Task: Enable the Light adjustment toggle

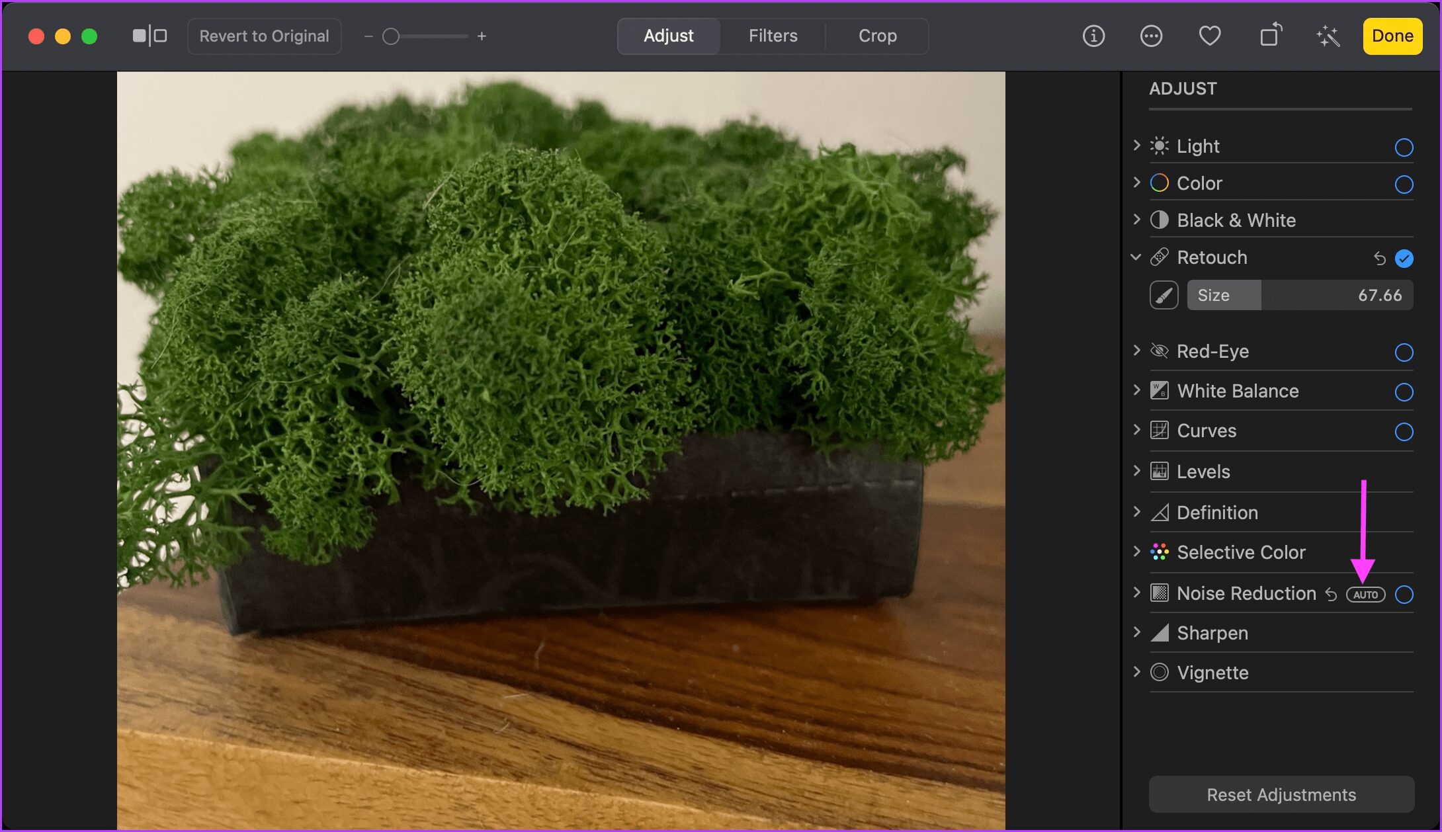Action: pyautogui.click(x=1404, y=145)
